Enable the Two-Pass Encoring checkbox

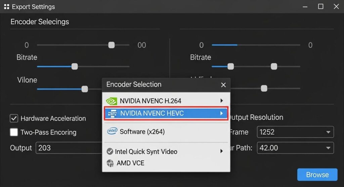(x=14, y=132)
